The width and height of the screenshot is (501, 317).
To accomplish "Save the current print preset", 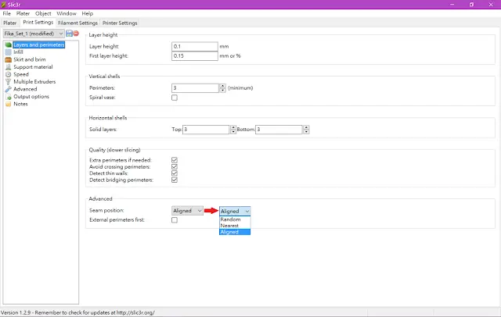I will pyautogui.click(x=69, y=33).
